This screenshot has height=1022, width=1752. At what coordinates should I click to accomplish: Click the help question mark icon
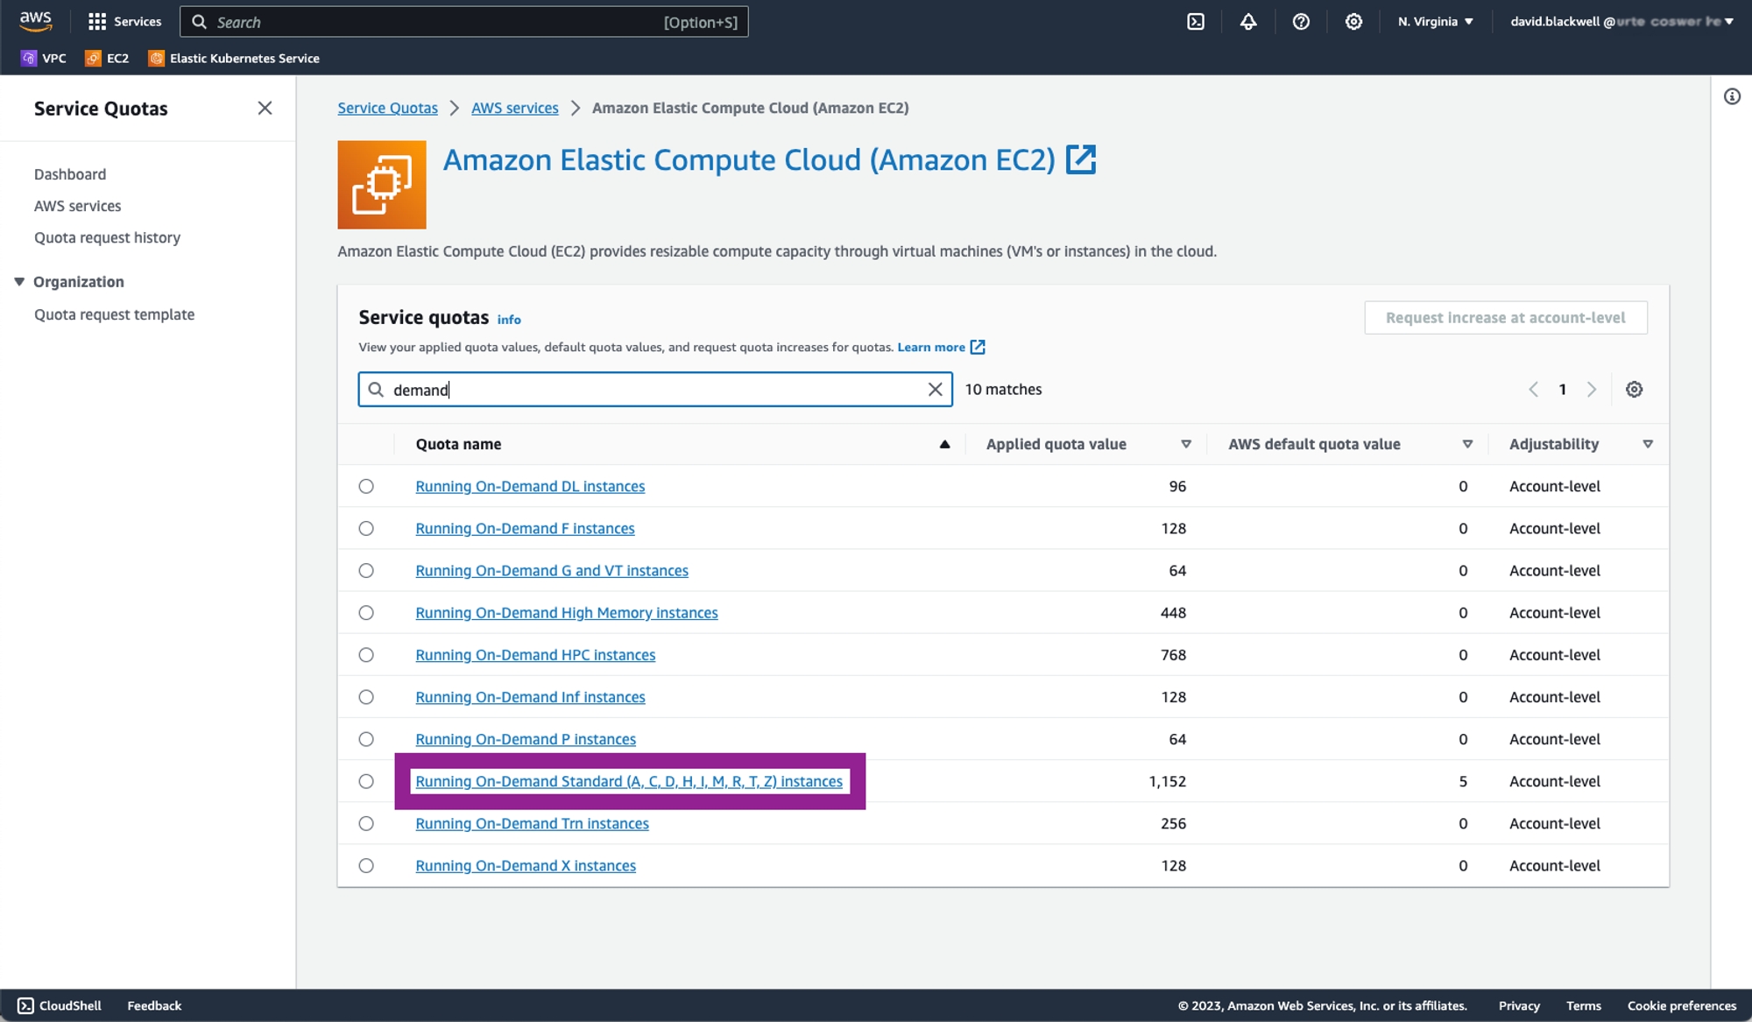(1301, 22)
